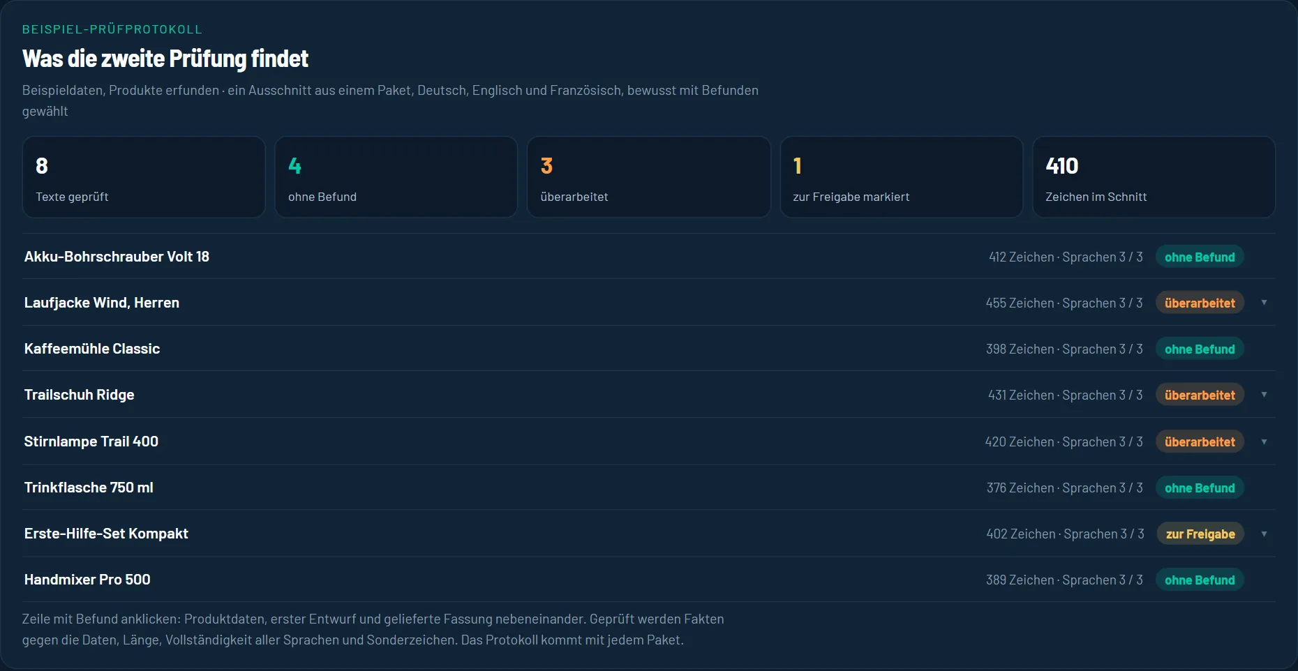Select the Trinkflasche 750 ml row title
Screen dimensions: 1298x671
coord(89,488)
